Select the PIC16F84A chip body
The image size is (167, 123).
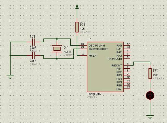[x=105, y=67]
